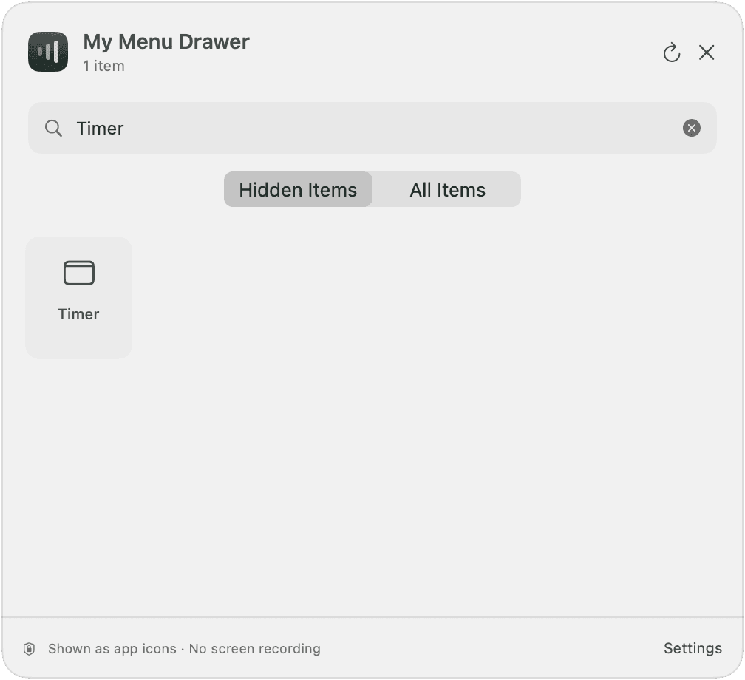Open the Timer item tile
Image resolution: width=745 pixels, height=680 pixels.
[79, 297]
